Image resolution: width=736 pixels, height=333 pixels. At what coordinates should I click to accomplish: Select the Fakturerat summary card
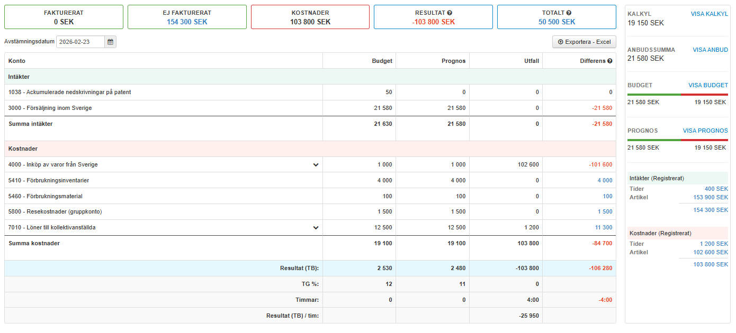[x=64, y=17]
